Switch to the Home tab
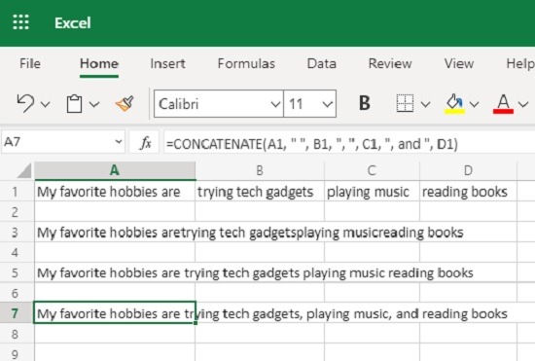 point(99,63)
